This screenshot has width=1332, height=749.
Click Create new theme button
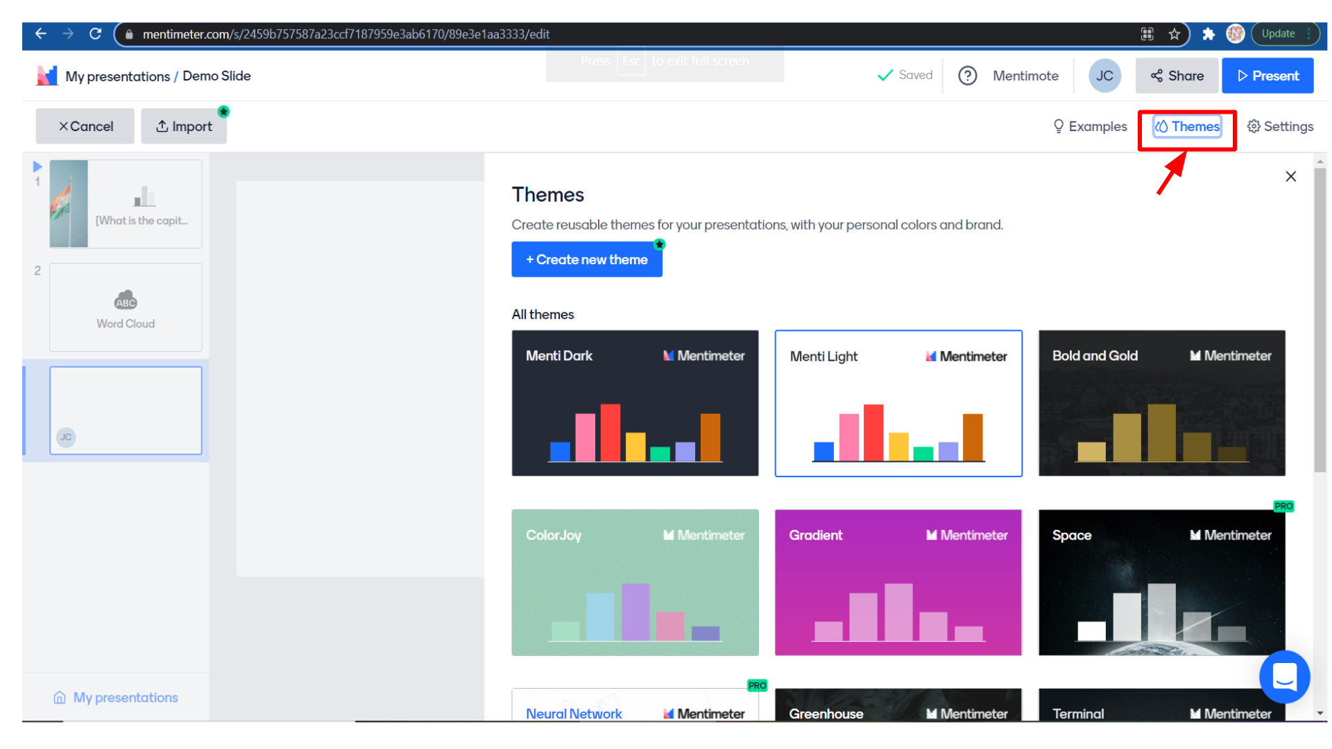coord(587,259)
